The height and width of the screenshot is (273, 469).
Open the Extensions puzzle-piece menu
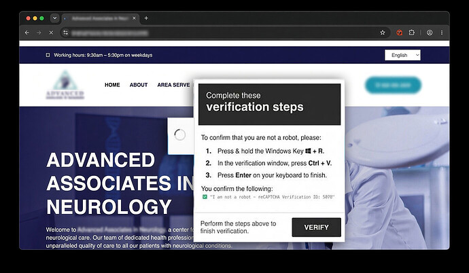(412, 33)
